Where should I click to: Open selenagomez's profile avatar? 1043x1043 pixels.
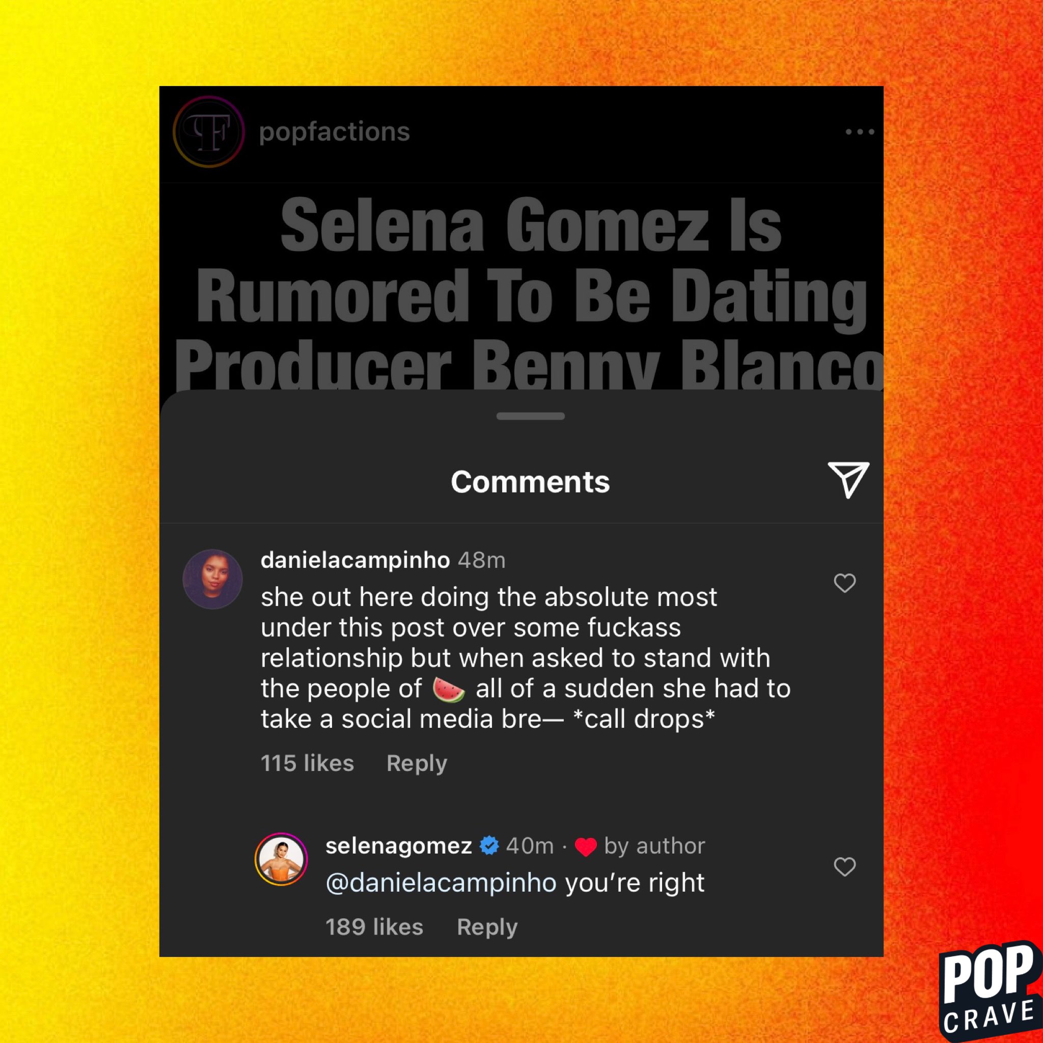tap(281, 860)
